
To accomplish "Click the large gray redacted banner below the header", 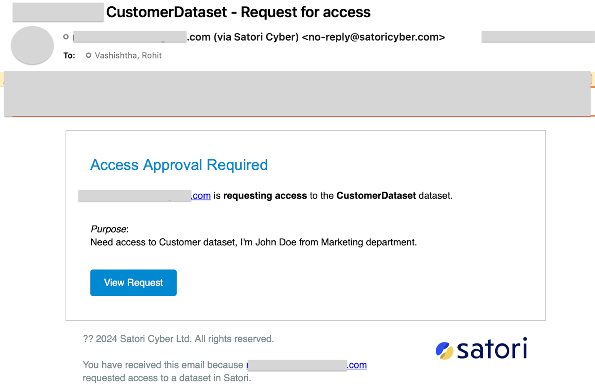I will tap(297, 94).
